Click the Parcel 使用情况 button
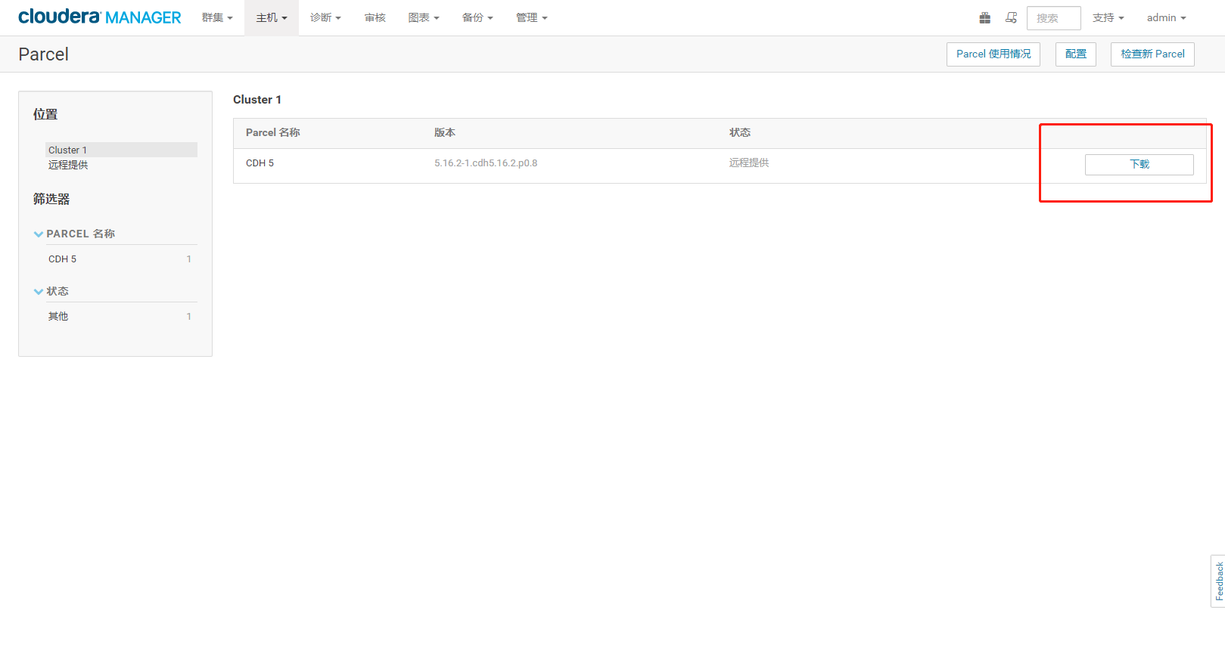Image resolution: width=1225 pixels, height=666 pixels. (993, 54)
